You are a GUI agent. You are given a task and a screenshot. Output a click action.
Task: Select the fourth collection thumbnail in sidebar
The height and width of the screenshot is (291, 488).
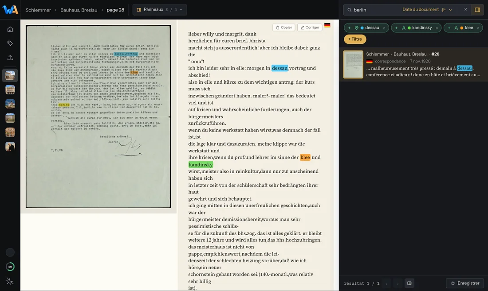(10, 118)
